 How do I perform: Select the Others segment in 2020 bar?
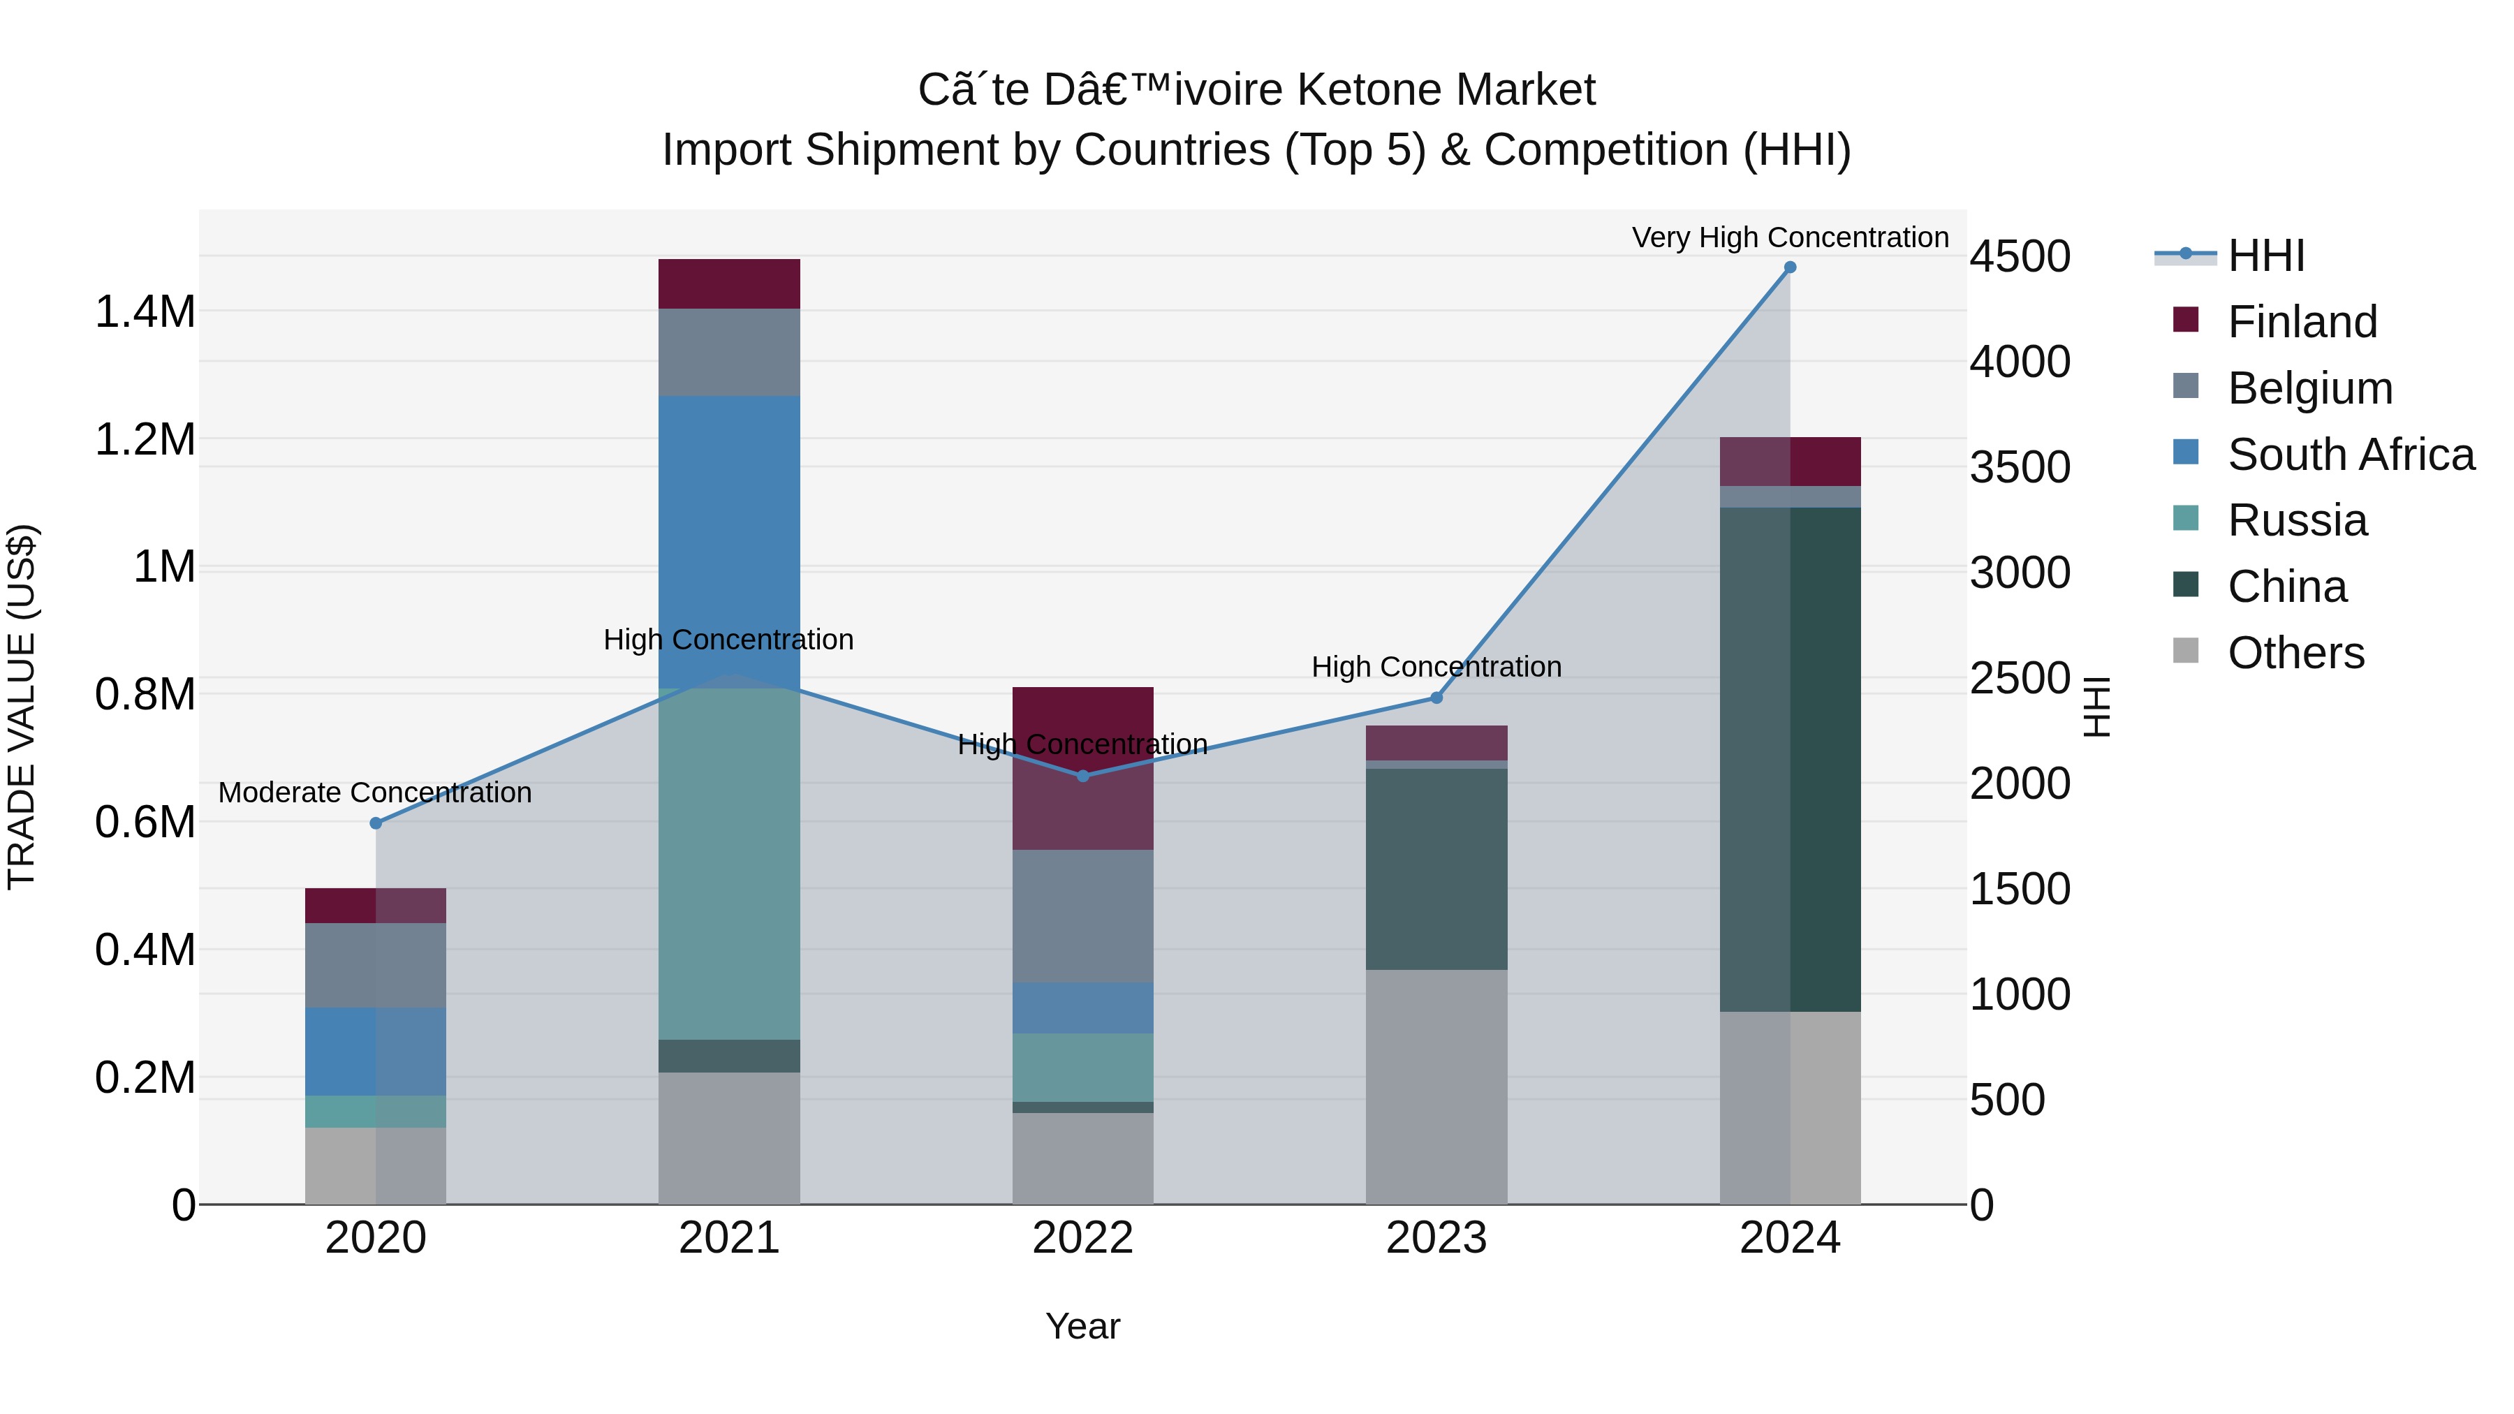click(x=376, y=1166)
